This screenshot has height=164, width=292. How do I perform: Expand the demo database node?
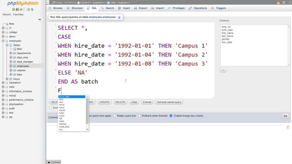click(x=3, y=36)
